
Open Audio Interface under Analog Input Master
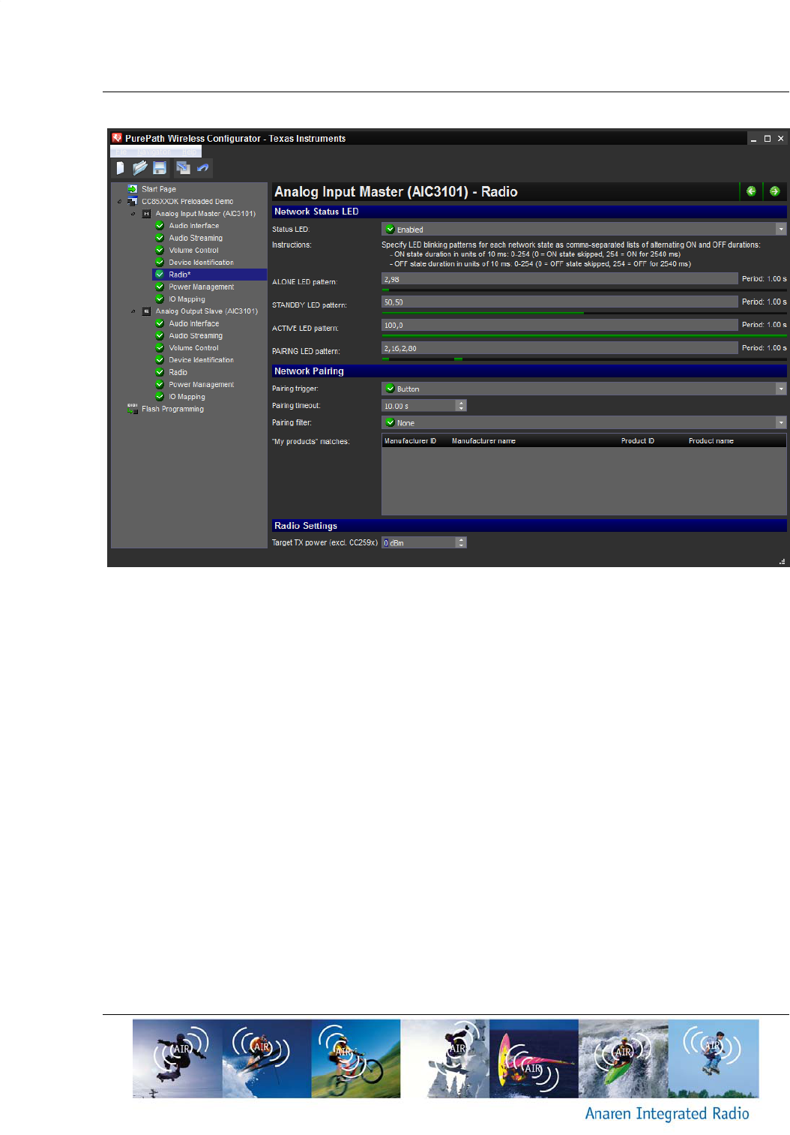pos(194,226)
